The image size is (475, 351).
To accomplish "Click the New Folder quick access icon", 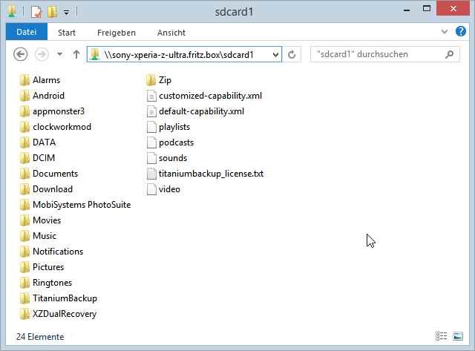I will click(52, 12).
